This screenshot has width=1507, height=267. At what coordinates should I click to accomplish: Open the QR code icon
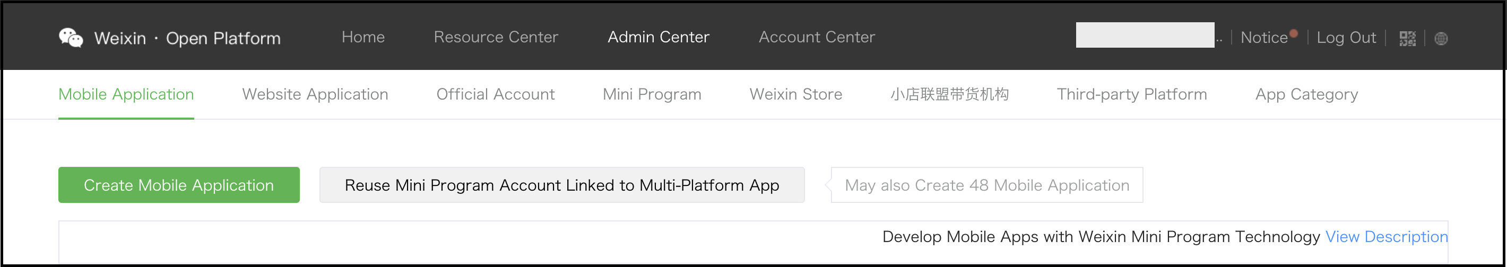(x=1407, y=39)
